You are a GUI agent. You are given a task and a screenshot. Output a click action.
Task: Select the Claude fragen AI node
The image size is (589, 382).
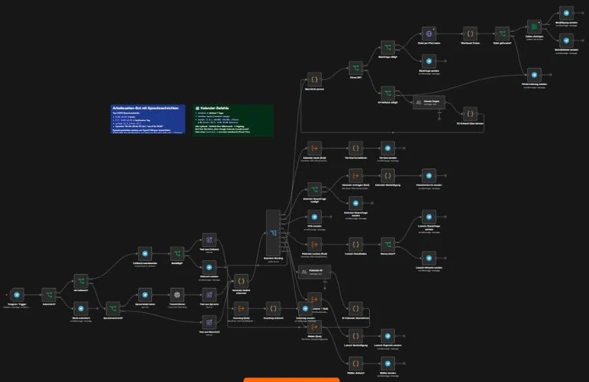(429, 102)
